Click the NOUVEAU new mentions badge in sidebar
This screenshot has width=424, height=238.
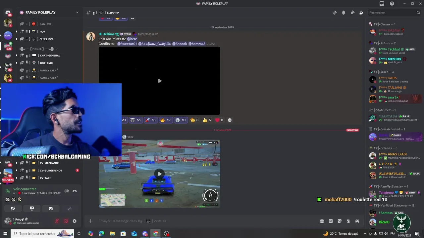pos(8,180)
